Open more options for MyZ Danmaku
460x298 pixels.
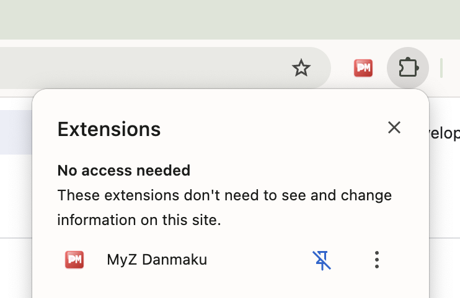pos(377,260)
